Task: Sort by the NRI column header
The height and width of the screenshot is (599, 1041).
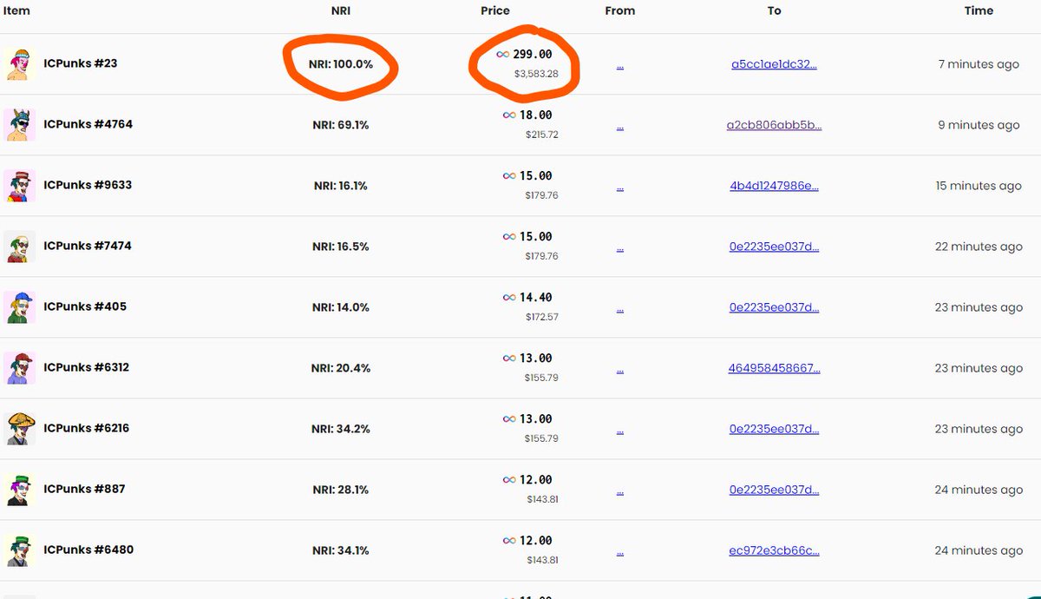Action: click(341, 10)
